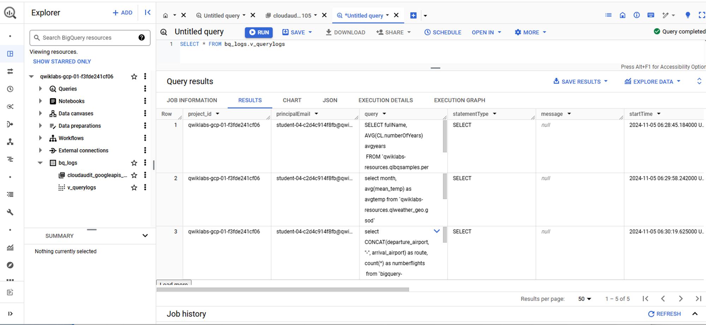
Task: Open the compass icon in sidebar
Action: pos(10,265)
